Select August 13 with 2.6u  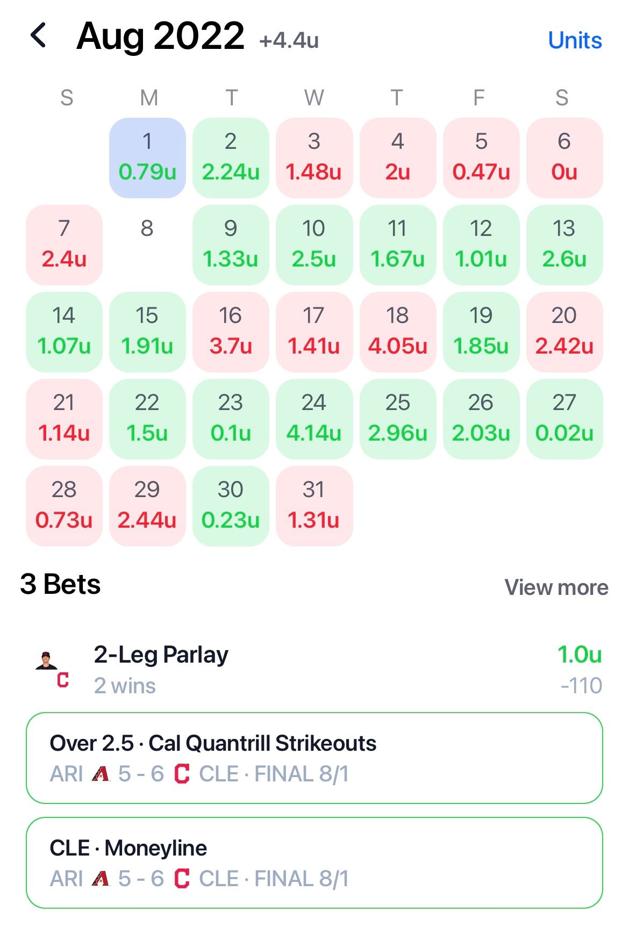564,245
